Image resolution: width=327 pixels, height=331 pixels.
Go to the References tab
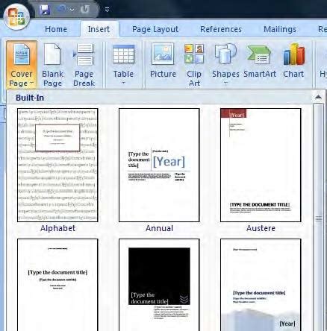pyautogui.click(x=221, y=29)
